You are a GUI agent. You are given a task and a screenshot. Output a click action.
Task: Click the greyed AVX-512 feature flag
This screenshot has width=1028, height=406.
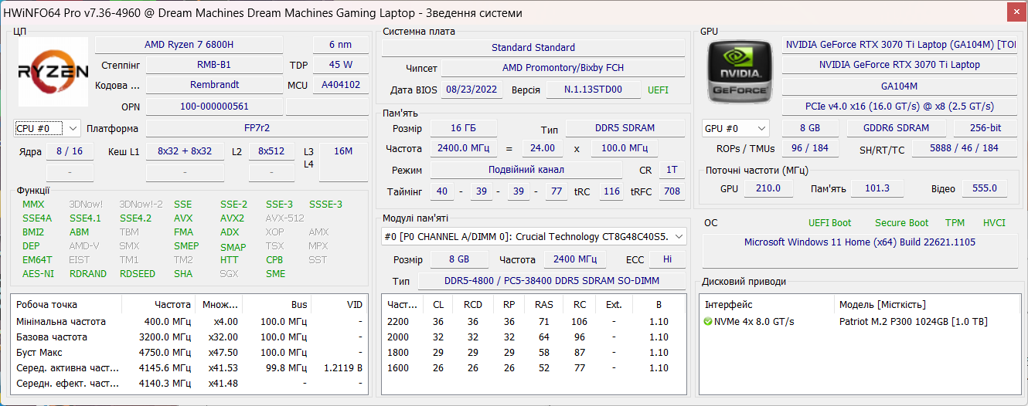284,218
